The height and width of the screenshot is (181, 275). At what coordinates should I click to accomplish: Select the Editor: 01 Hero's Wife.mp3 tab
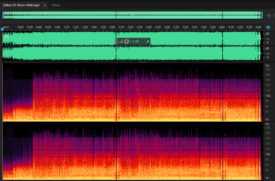point(21,5)
